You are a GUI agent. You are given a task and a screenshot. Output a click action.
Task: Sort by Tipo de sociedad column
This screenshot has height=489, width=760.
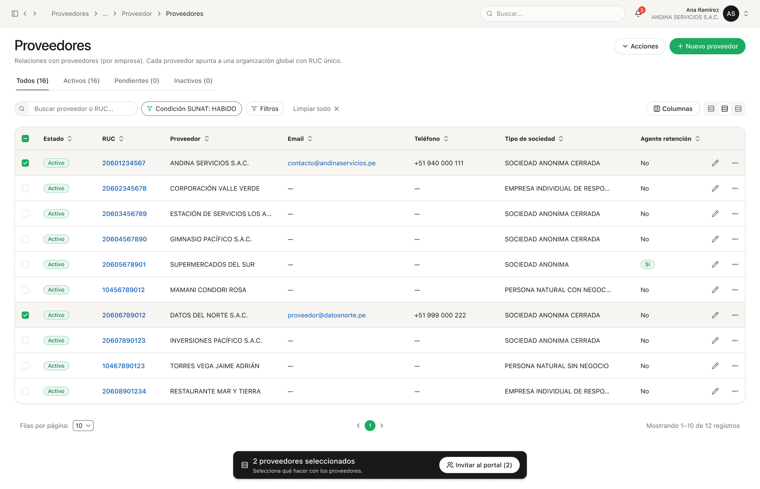[534, 139]
